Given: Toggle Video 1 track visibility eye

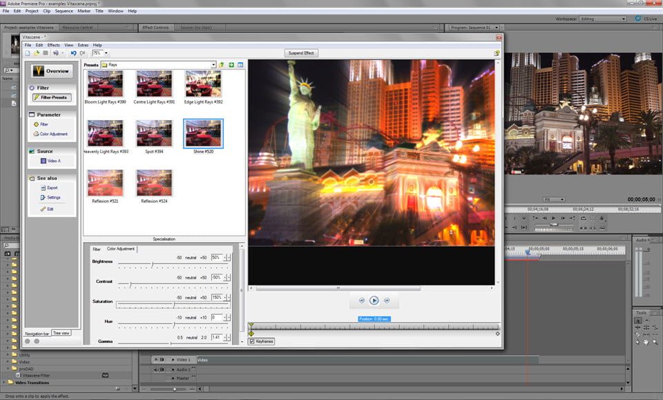Looking at the screenshot, I should click(156, 360).
